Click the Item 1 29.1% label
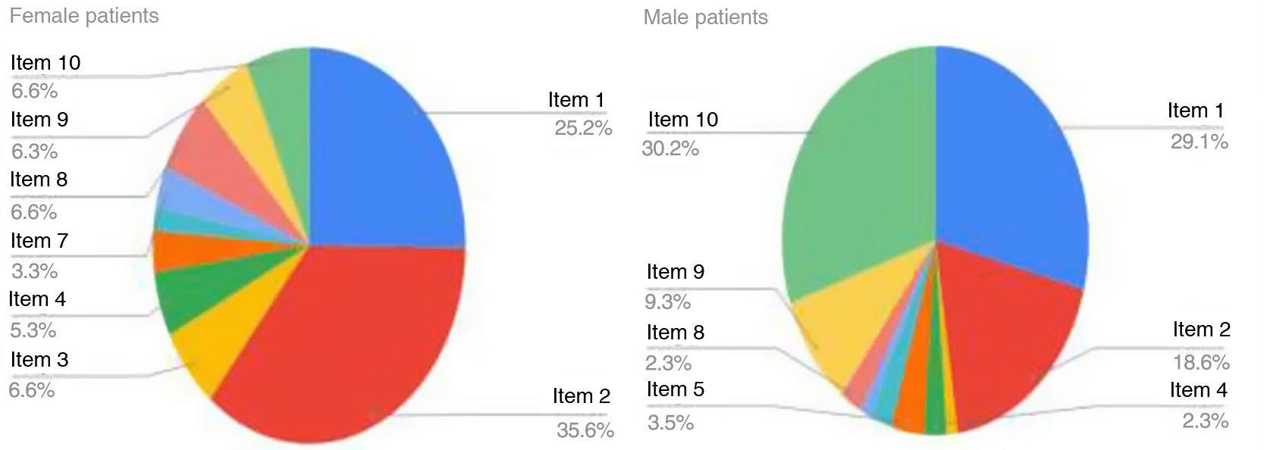The height and width of the screenshot is (450, 1264). [1197, 126]
